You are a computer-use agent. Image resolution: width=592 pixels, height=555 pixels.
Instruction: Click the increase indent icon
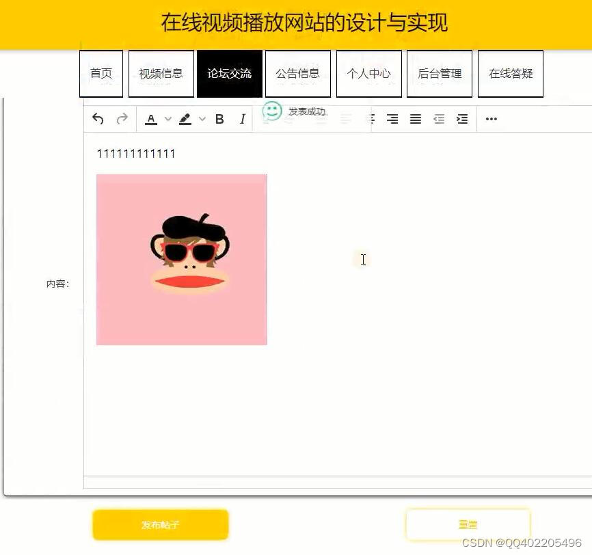(x=461, y=119)
